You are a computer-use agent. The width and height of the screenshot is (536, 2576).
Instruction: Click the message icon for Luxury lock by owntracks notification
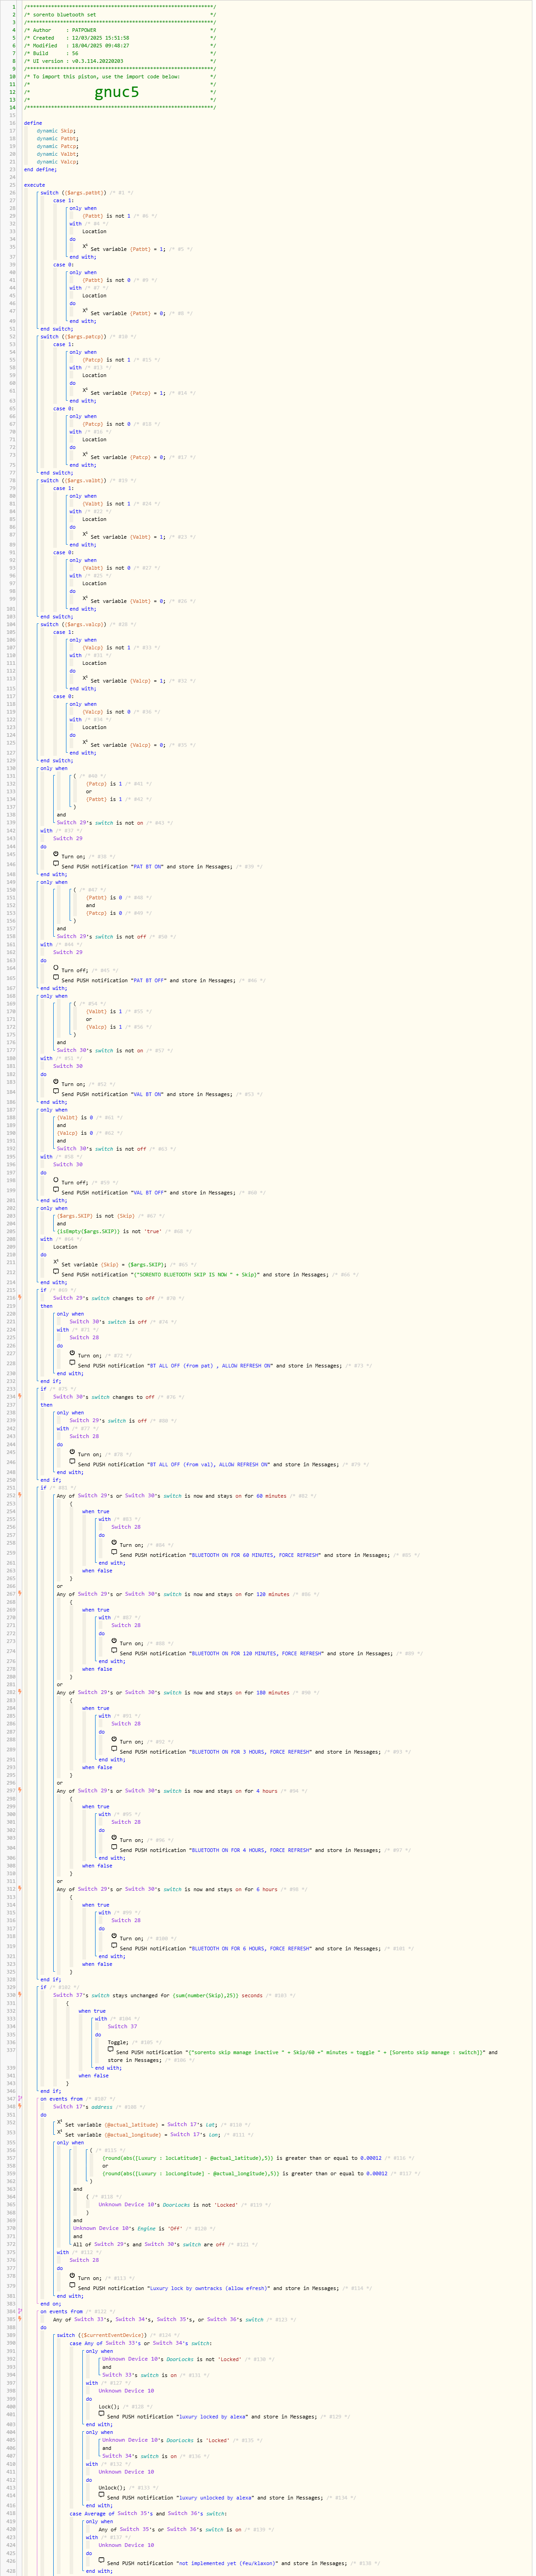click(72, 2286)
